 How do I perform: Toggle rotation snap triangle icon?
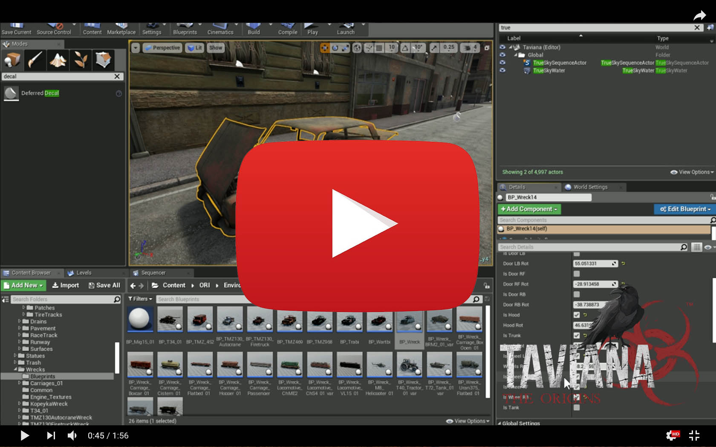405,48
